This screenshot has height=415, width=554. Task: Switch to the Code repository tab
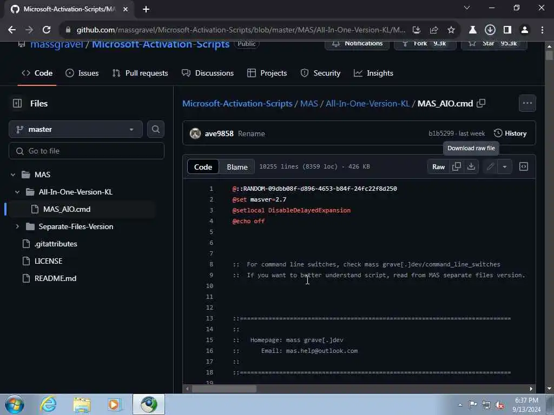coord(37,73)
